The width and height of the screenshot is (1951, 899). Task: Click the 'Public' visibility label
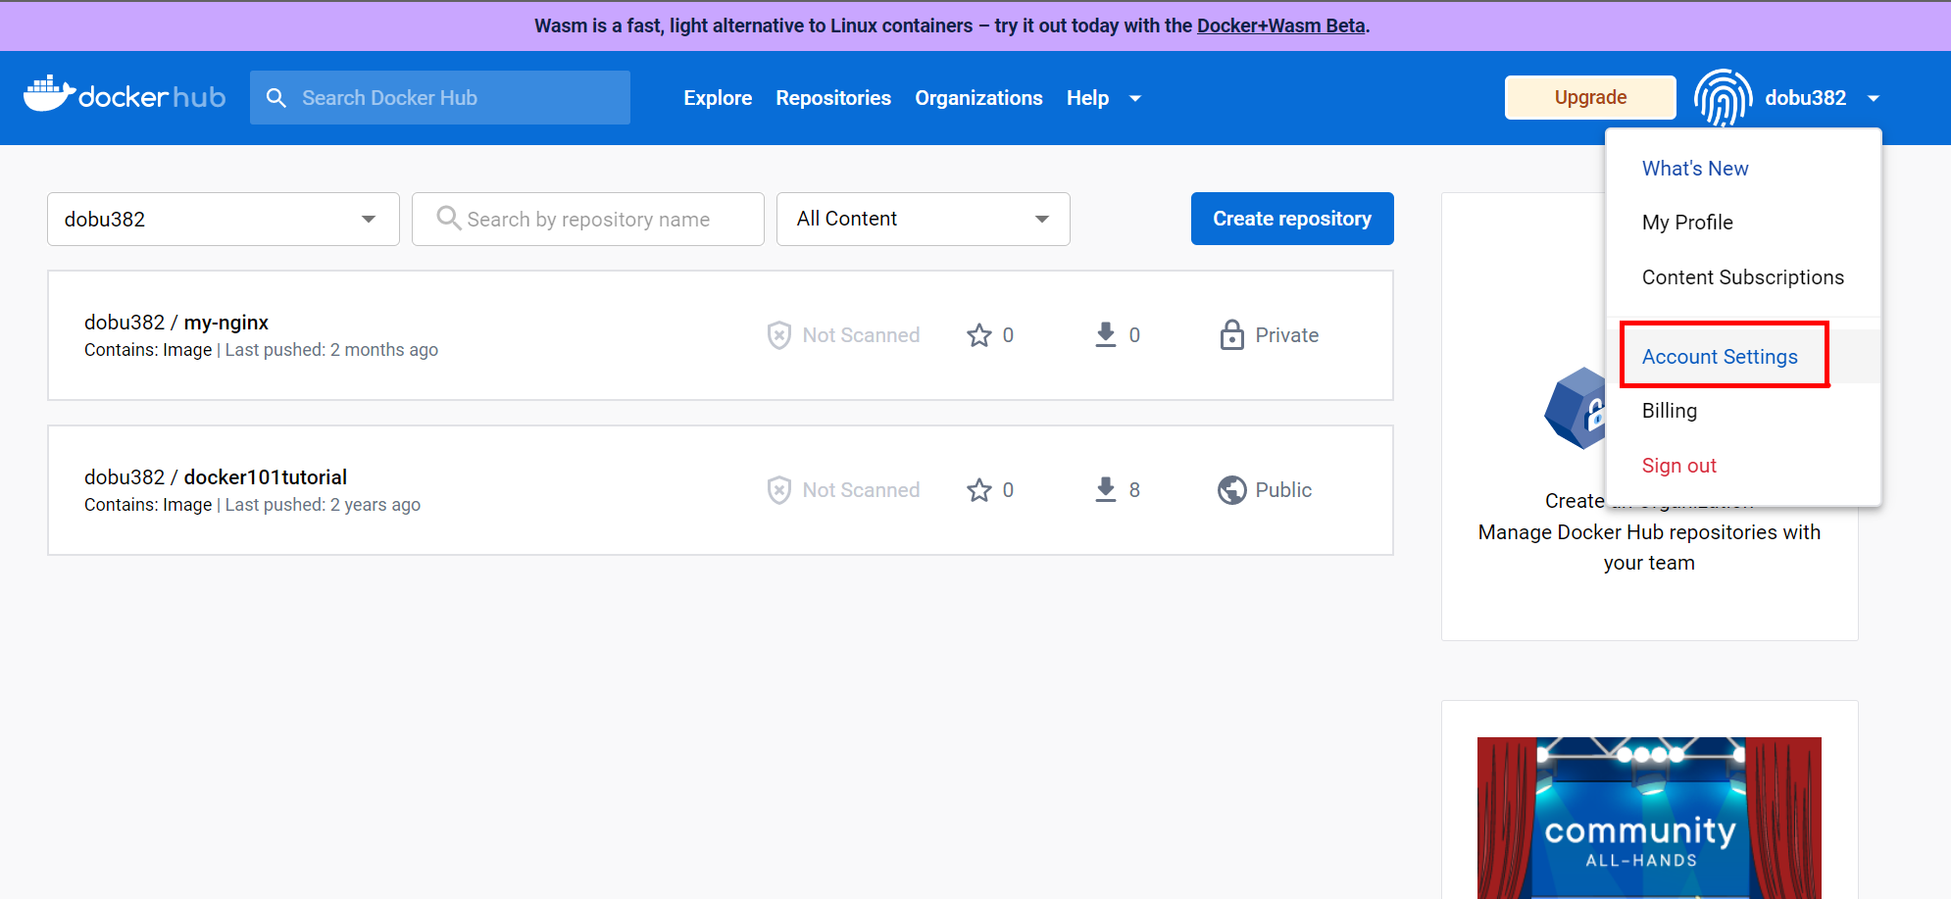(x=1283, y=490)
